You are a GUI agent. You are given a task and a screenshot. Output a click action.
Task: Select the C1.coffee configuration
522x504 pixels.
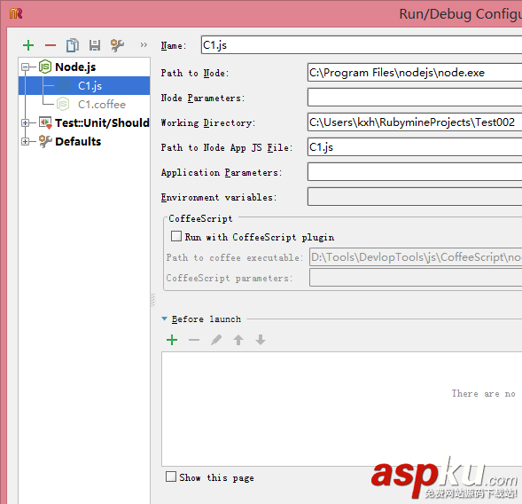click(102, 105)
